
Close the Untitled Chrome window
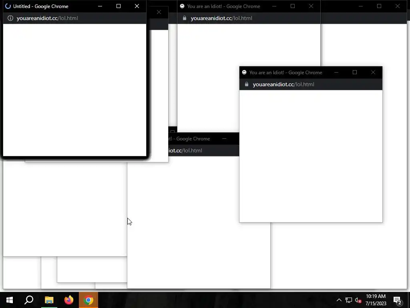tap(137, 6)
